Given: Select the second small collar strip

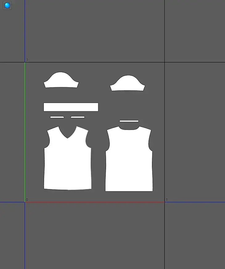Looking at the screenshot, I should (77, 117).
